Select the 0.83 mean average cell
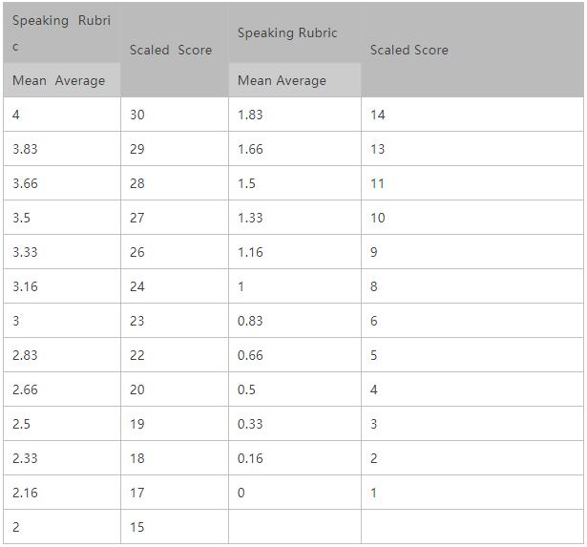The width and height of the screenshot is (587, 547). tap(295, 321)
